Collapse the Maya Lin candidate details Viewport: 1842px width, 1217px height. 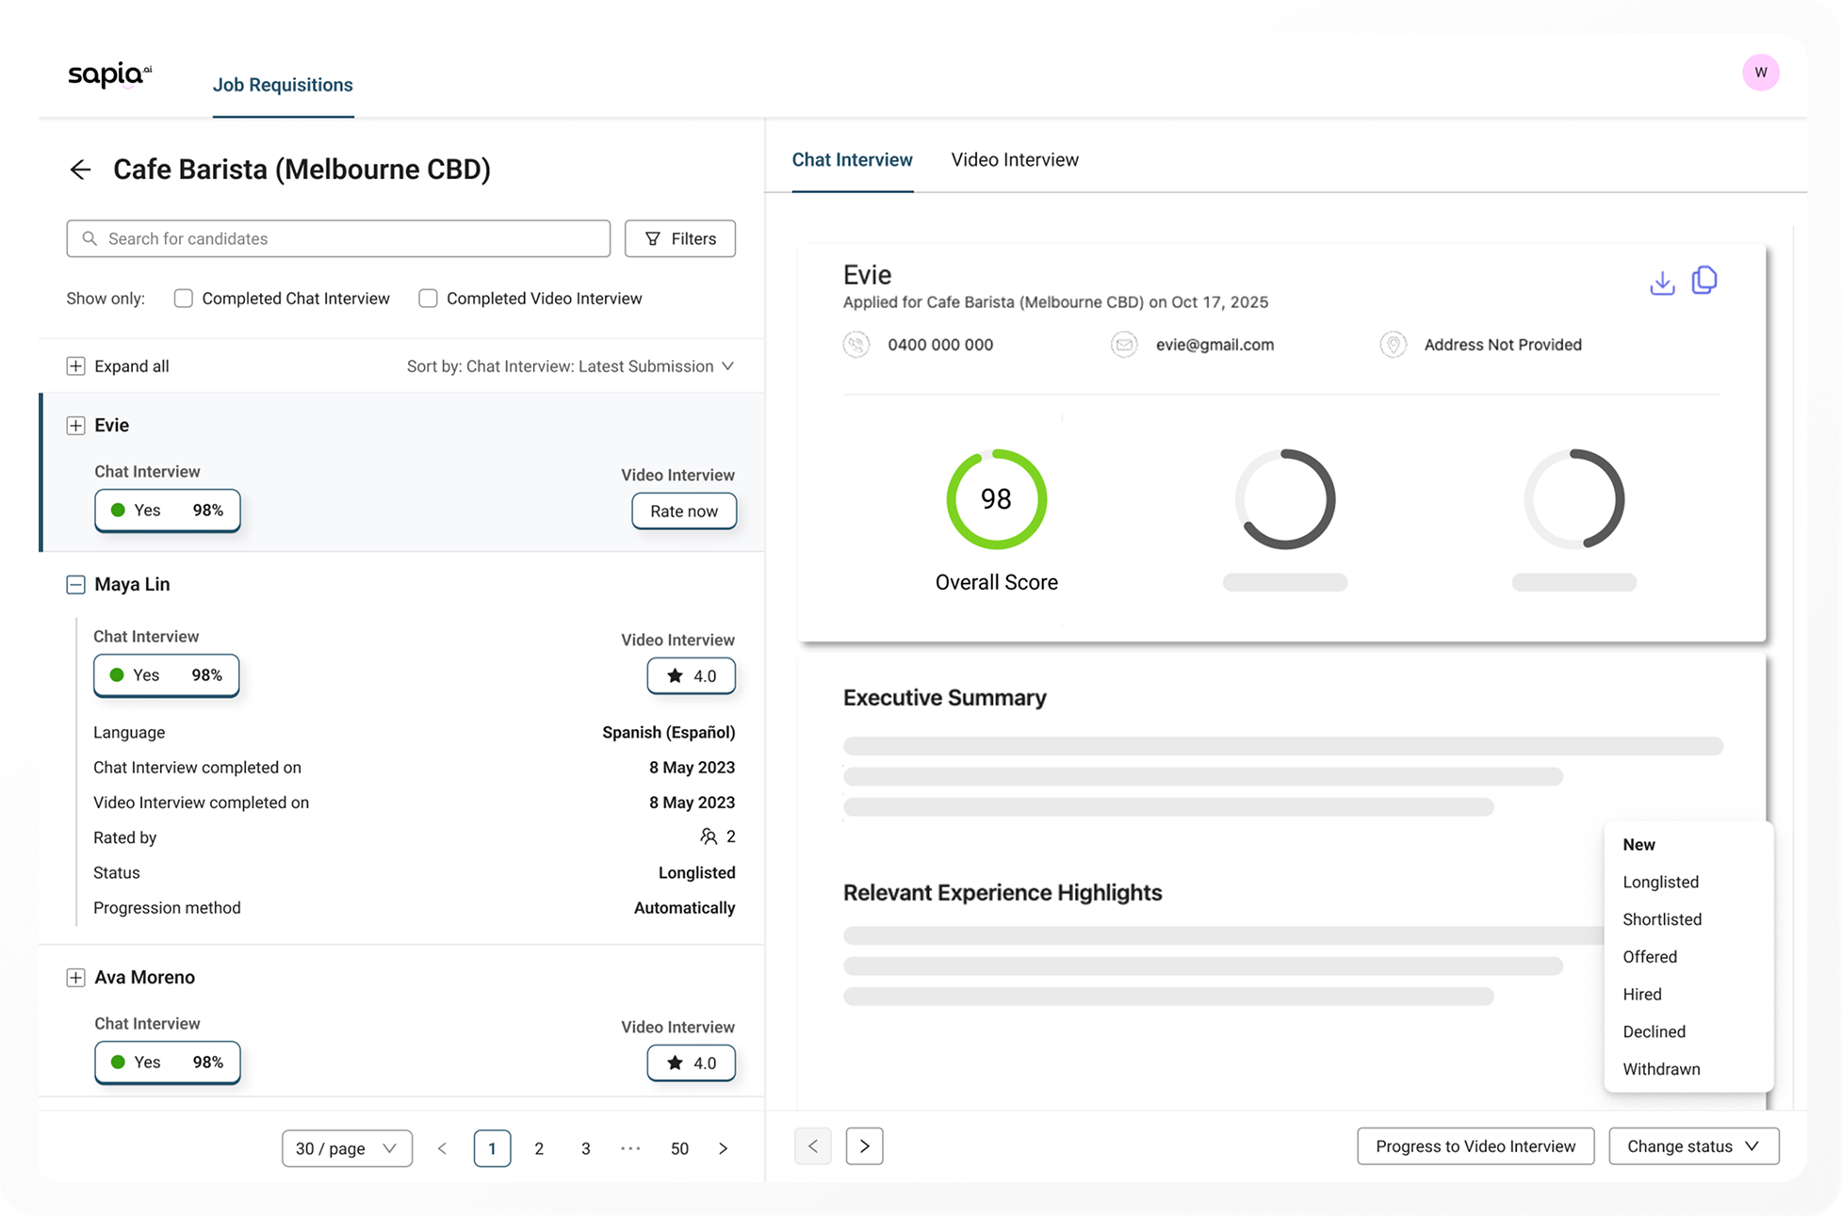76,585
